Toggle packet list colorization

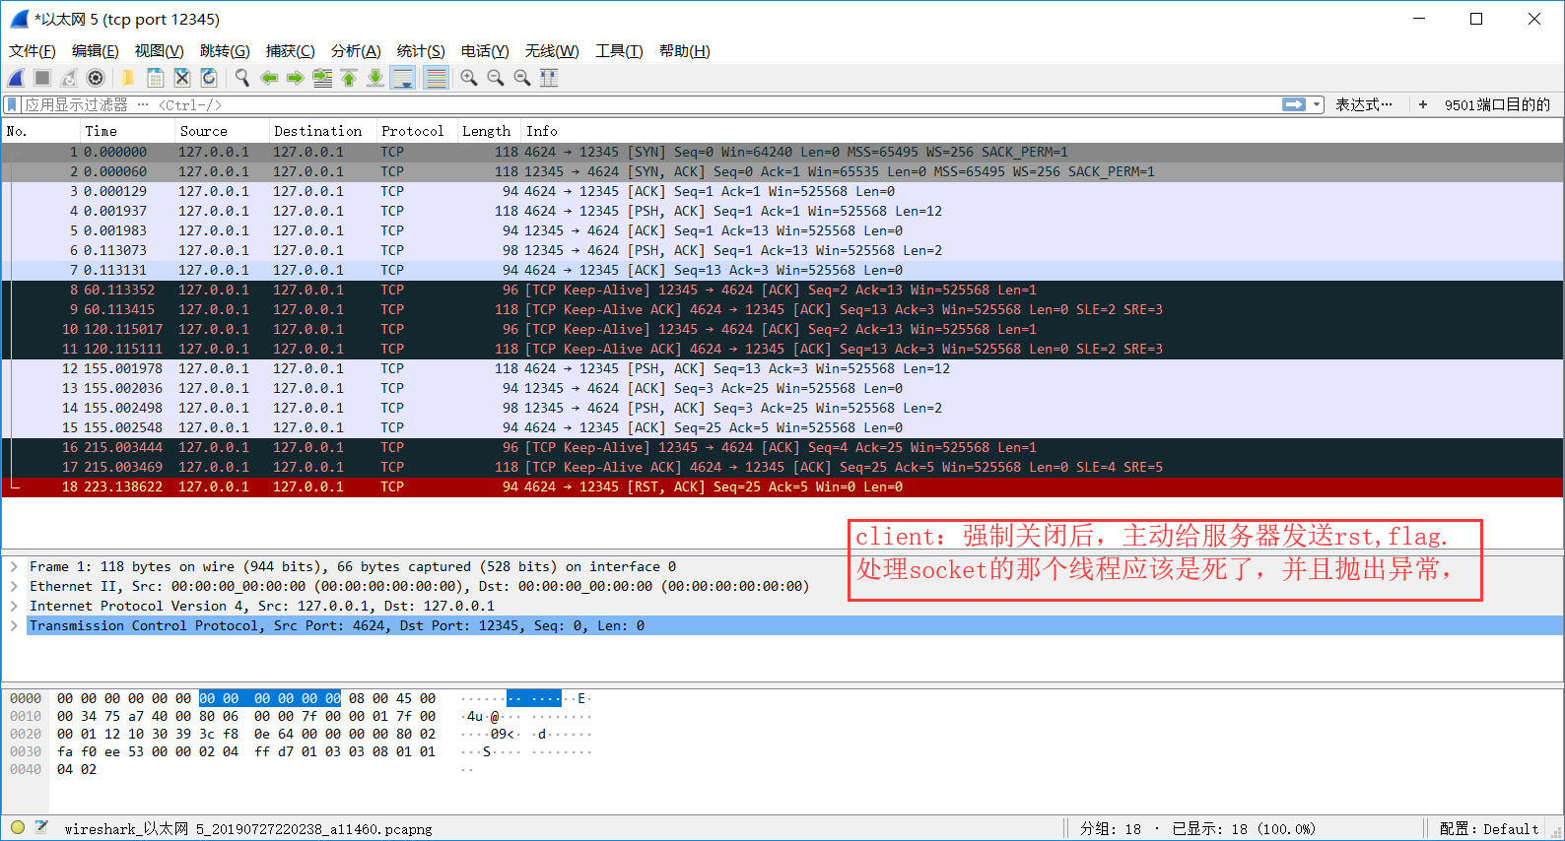click(x=436, y=78)
